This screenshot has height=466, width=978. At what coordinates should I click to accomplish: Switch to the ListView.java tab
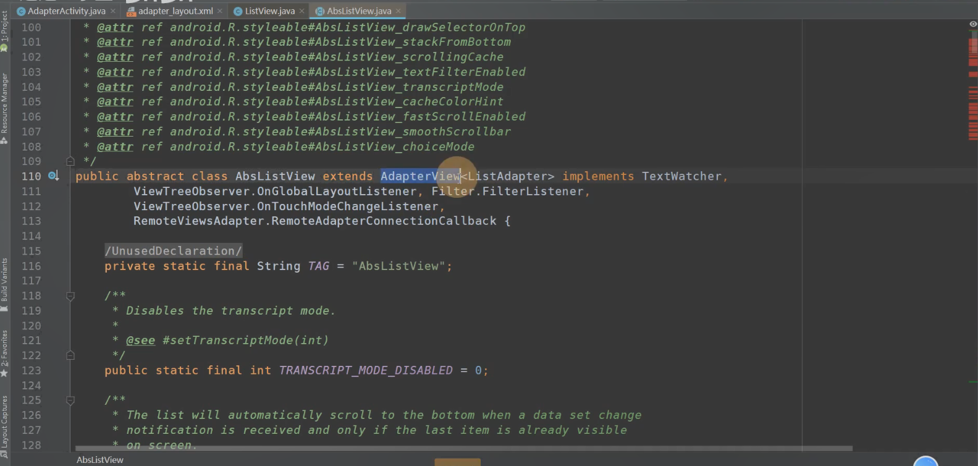[270, 11]
